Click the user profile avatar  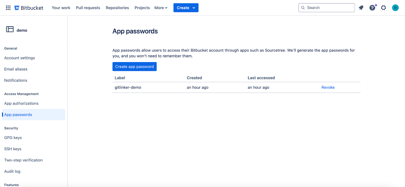(x=395, y=8)
